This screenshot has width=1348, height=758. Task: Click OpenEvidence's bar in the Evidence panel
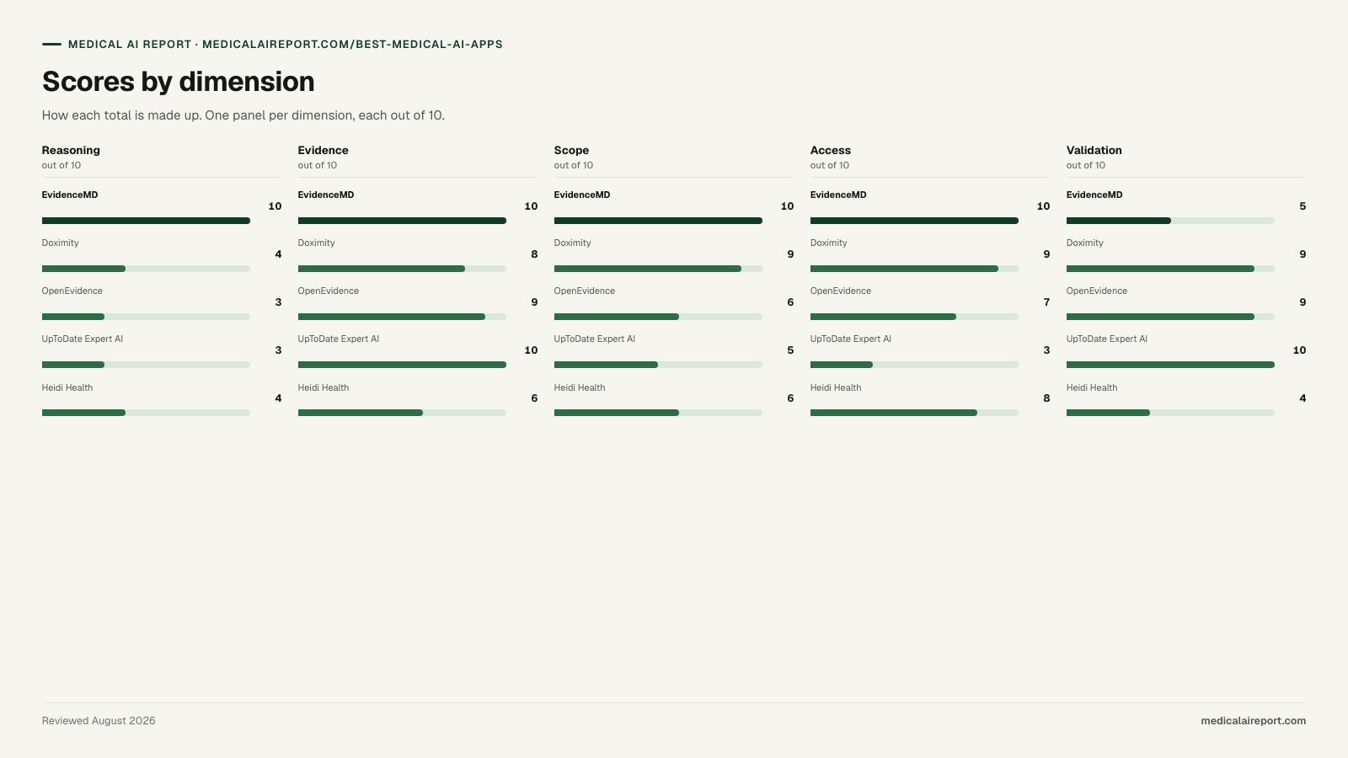402,317
